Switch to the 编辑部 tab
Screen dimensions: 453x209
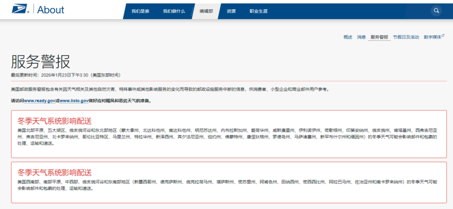click(206, 11)
